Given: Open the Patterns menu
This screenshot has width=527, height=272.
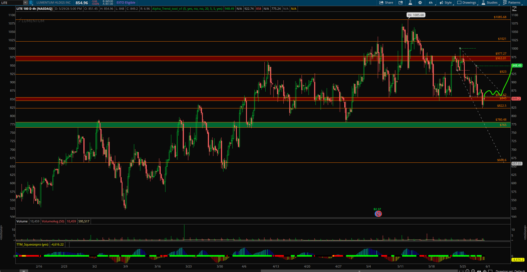Looking at the screenshot, I should coord(511,3).
